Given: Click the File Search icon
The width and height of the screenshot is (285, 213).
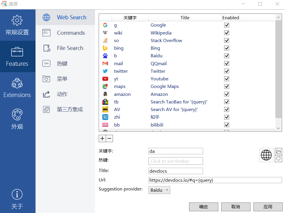Looking at the screenshot, I should click(x=47, y=48).
